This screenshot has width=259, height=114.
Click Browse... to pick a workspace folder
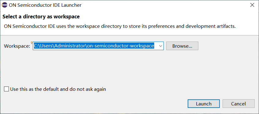pyautogui.click(x=182, y=46)
